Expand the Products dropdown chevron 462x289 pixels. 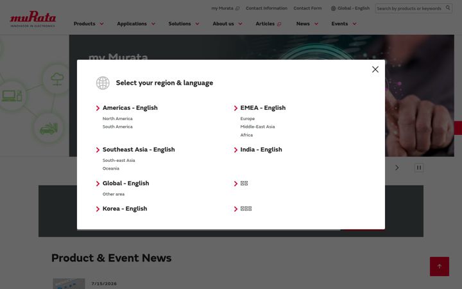tap(101, 24)
